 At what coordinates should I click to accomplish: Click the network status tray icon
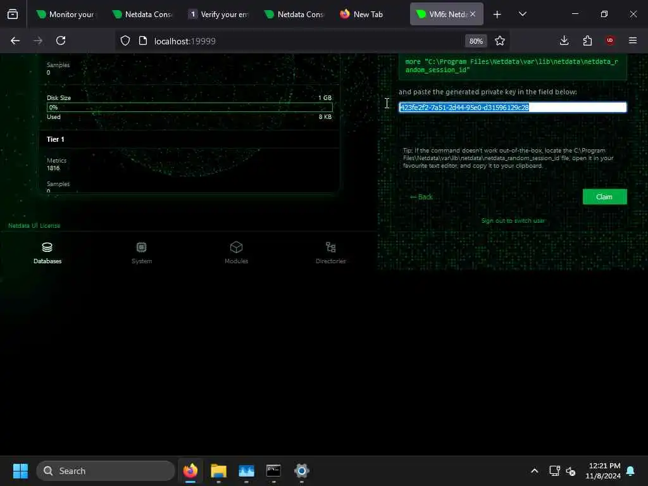pyautogui.click(x=554, y=471)
